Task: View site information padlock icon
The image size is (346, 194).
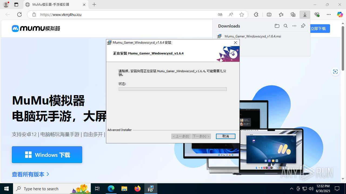Action: click(x=34, y=15)
